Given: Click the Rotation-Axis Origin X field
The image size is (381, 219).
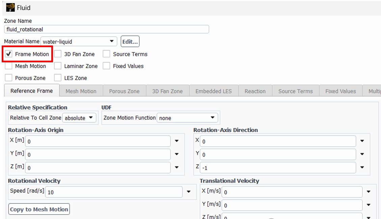Looking at the screenshot, I should pos(98,142).
